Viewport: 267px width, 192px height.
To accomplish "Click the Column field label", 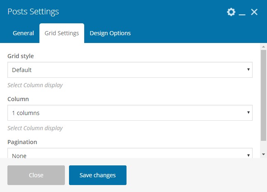I will tap(18, 99).
